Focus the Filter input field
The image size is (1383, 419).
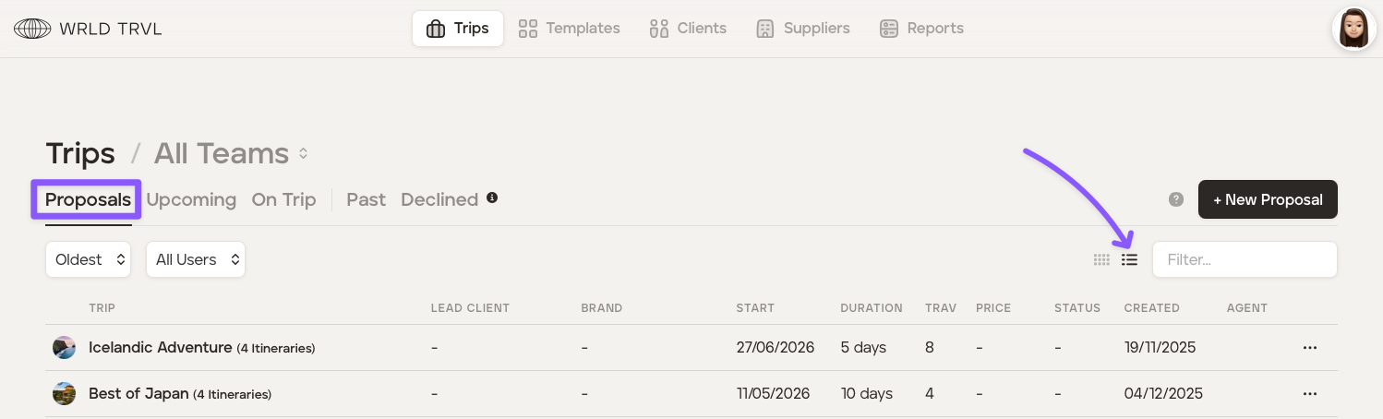click(x=1244, y=260)
